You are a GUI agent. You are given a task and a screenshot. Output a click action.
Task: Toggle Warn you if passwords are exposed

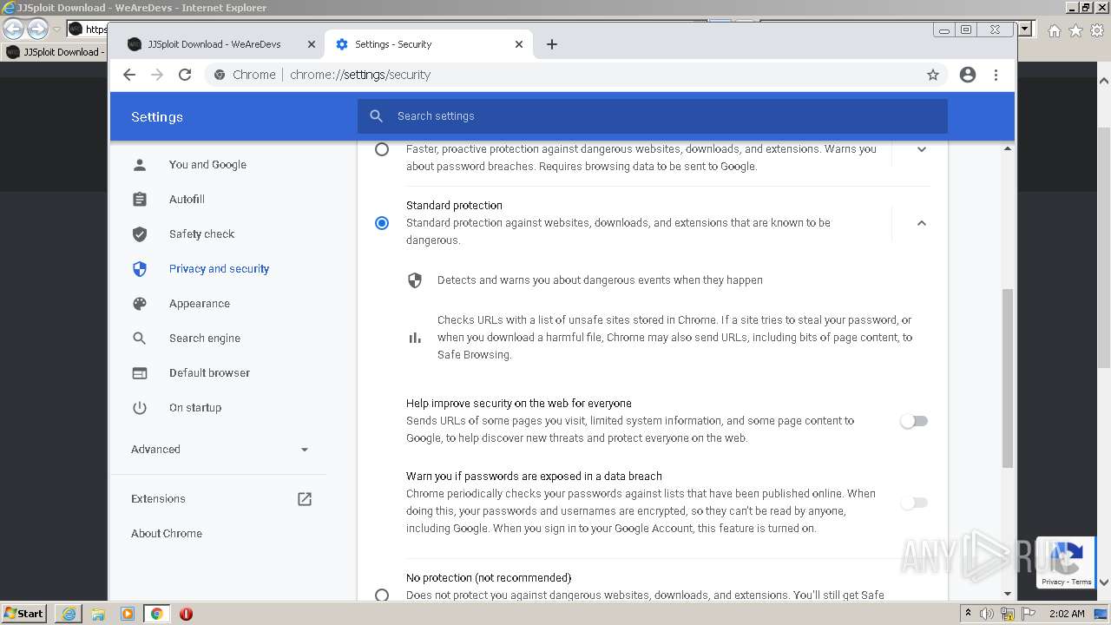coord(914,503)
